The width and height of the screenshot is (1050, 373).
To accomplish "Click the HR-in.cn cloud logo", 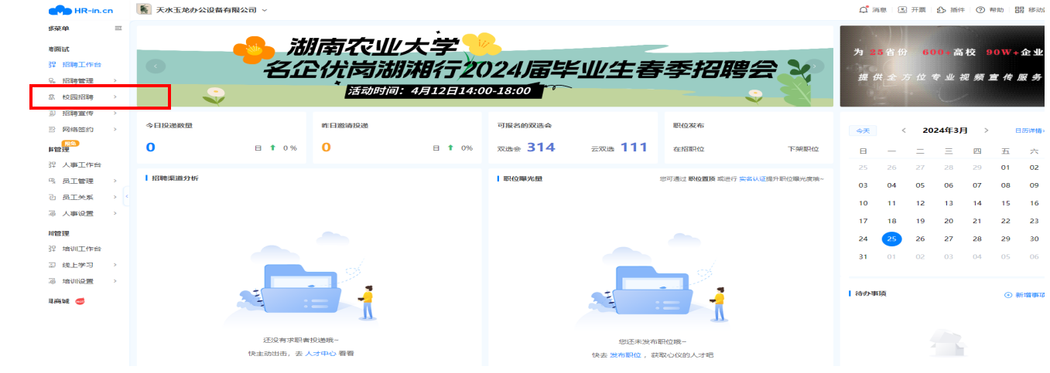I will click(x=60, y=10).
